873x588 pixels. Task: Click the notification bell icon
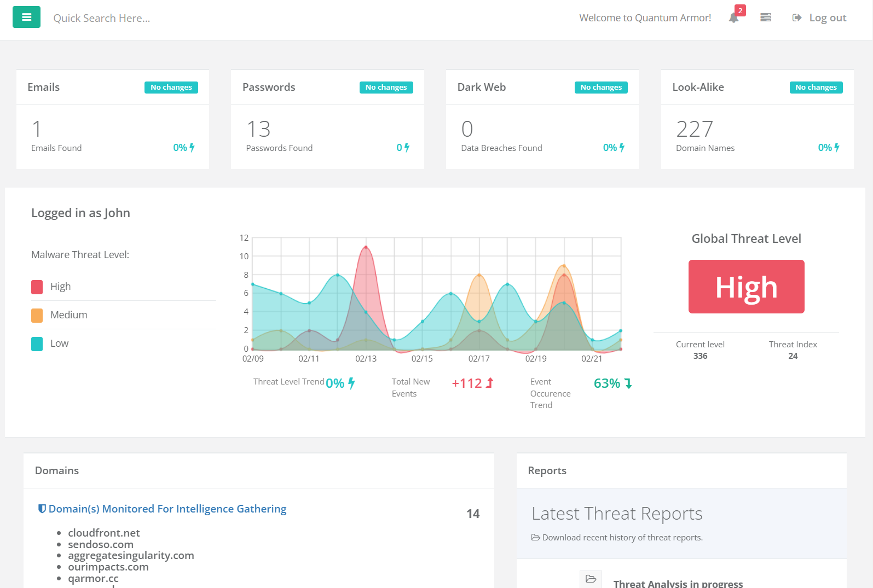click(x=733, y=18)
